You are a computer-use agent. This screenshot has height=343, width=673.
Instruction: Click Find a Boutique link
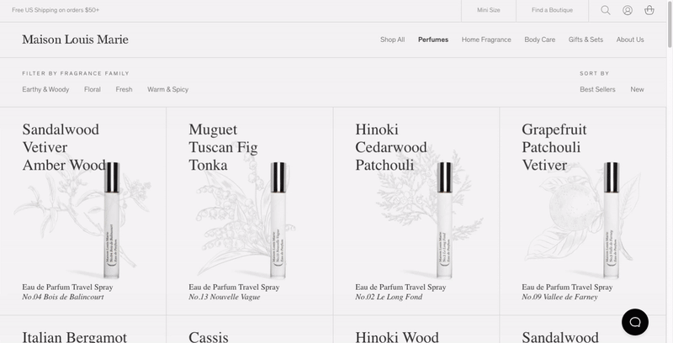click(x=552, y=10)
